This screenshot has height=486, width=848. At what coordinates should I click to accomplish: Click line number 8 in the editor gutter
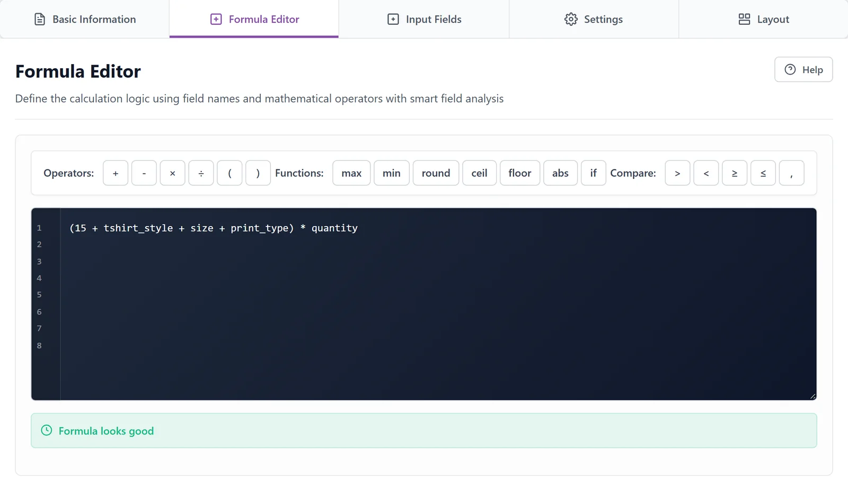39,345
